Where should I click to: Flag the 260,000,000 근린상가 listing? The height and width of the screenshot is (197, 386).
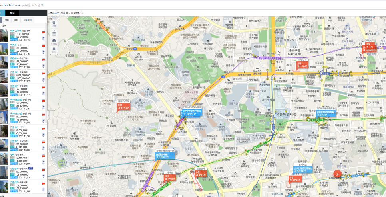click(x=43, y=170)
